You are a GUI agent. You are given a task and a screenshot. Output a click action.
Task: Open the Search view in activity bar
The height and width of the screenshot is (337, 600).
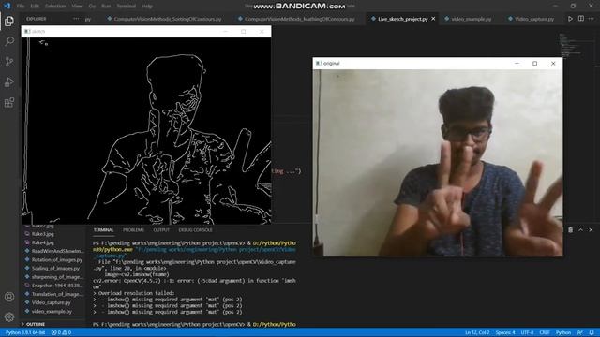[9, 41]
